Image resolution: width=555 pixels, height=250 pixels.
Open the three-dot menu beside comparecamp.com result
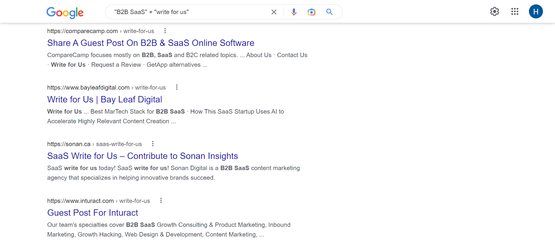pyautogui.click(x=165, y=31)
